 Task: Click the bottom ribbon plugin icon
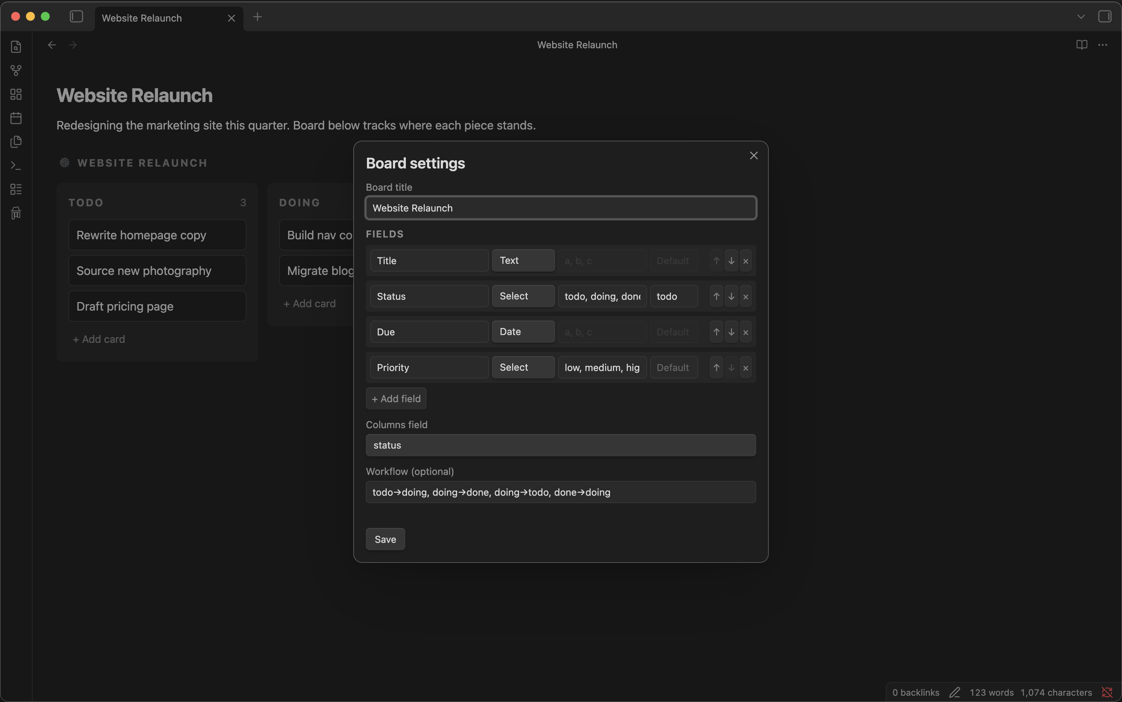[x=16, y=213]
